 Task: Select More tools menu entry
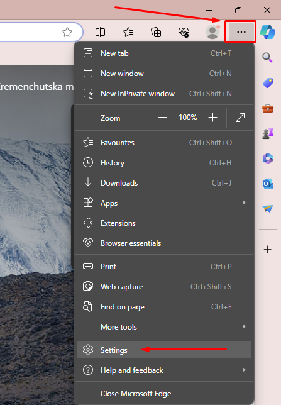click(x=163, y=327)
